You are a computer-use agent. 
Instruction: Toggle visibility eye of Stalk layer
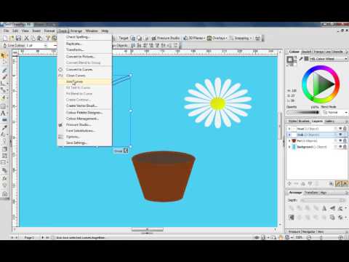[x=340, y=135]
